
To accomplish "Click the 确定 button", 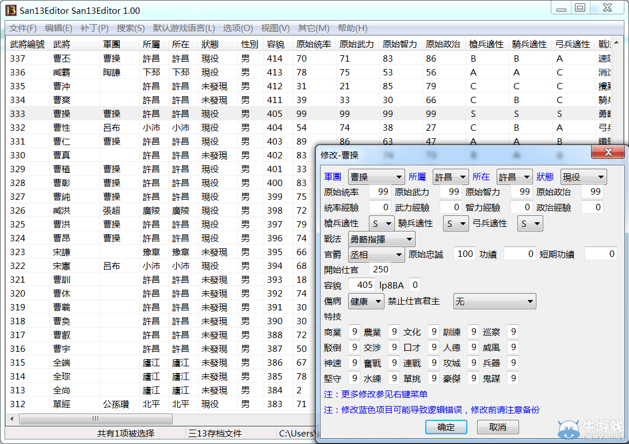I will 446,427.
